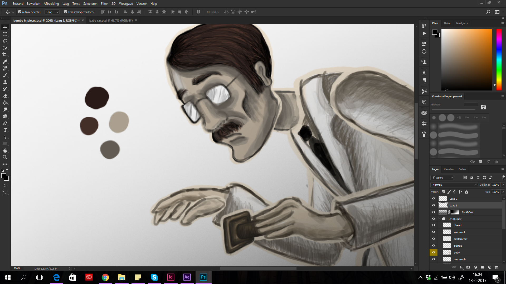506x284 pixels.
Task: Select the Eraser tool
Action: [x=5, y=96]
